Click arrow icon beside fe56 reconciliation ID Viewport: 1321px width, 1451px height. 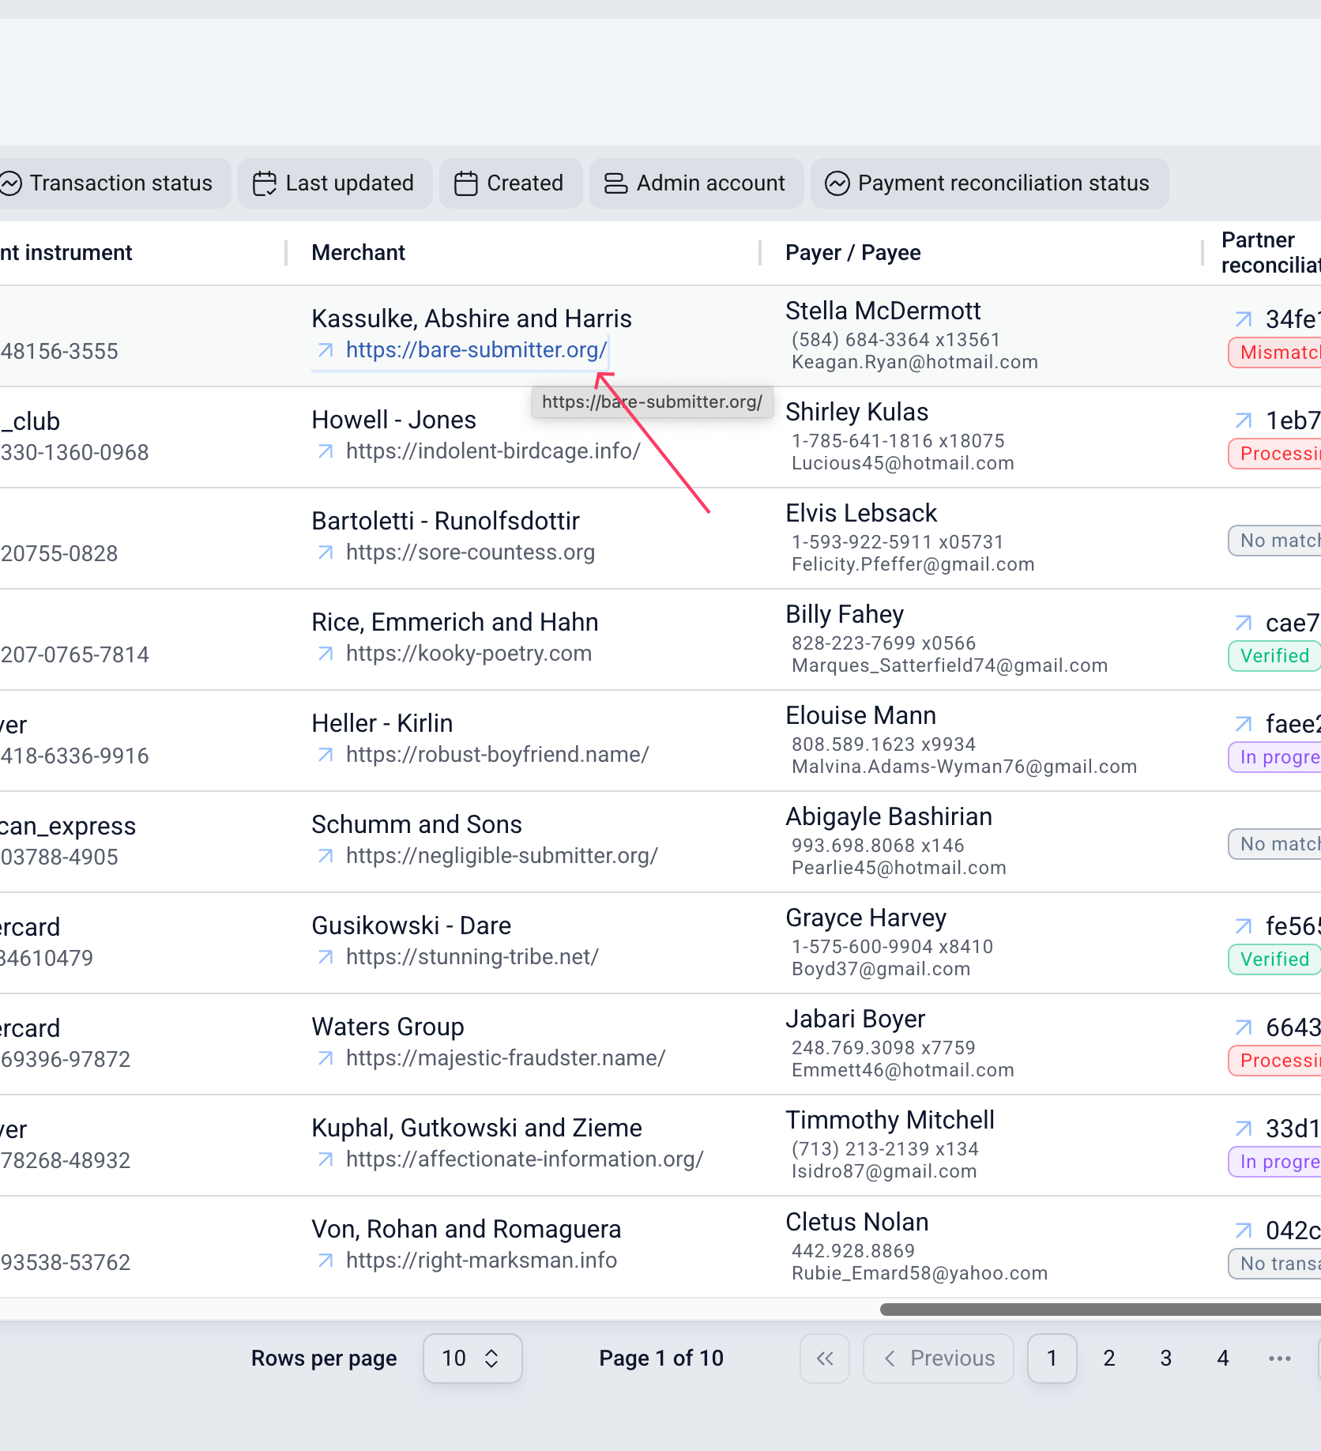pyautogui.click(x=1244, y=926)
